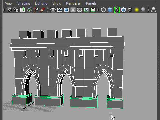The width and height of the screenshot is (160, 120).
Task: Toggle the Textured checker ball icon
Action: click(x=130, y=10)
